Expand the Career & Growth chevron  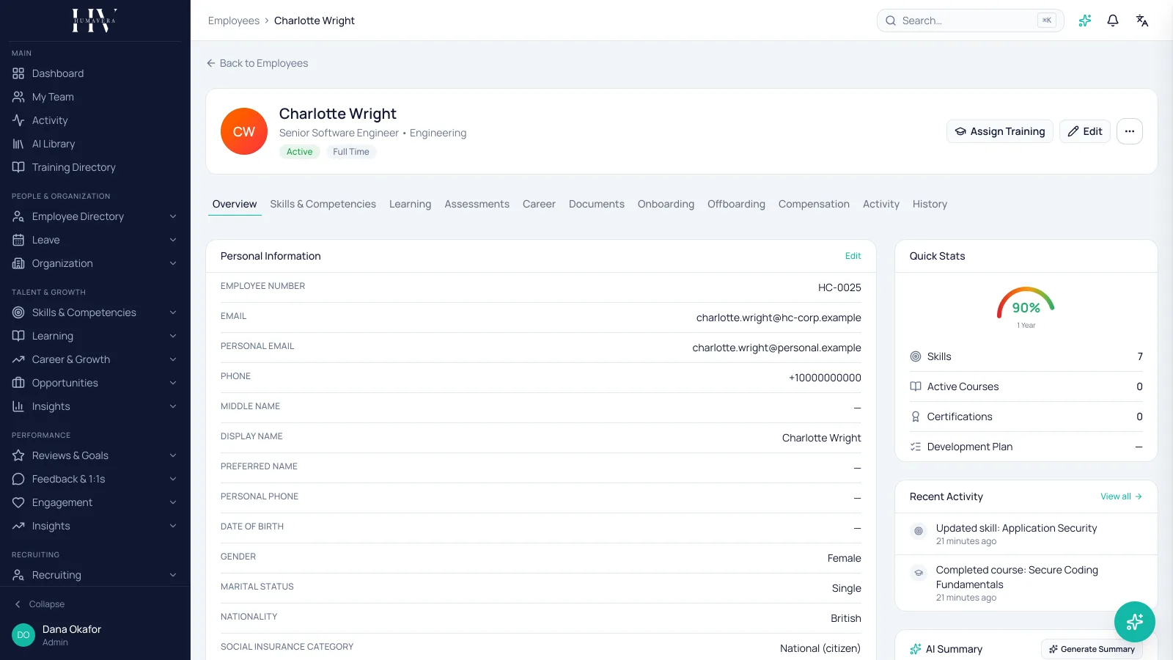[x=173, y=359]
